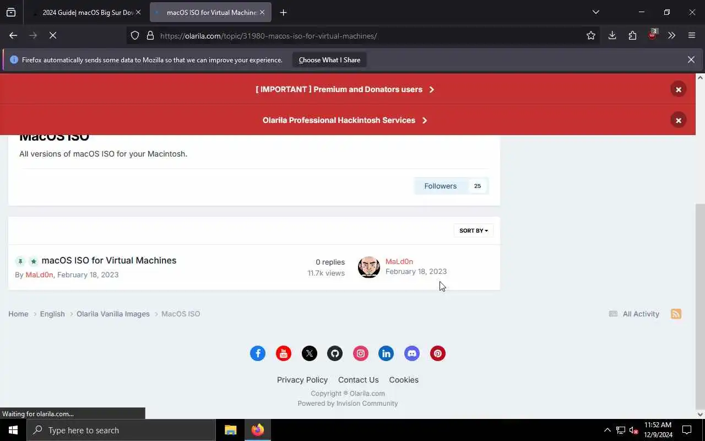Open Premium and Donators users announcement

click(x=345, y=89)
